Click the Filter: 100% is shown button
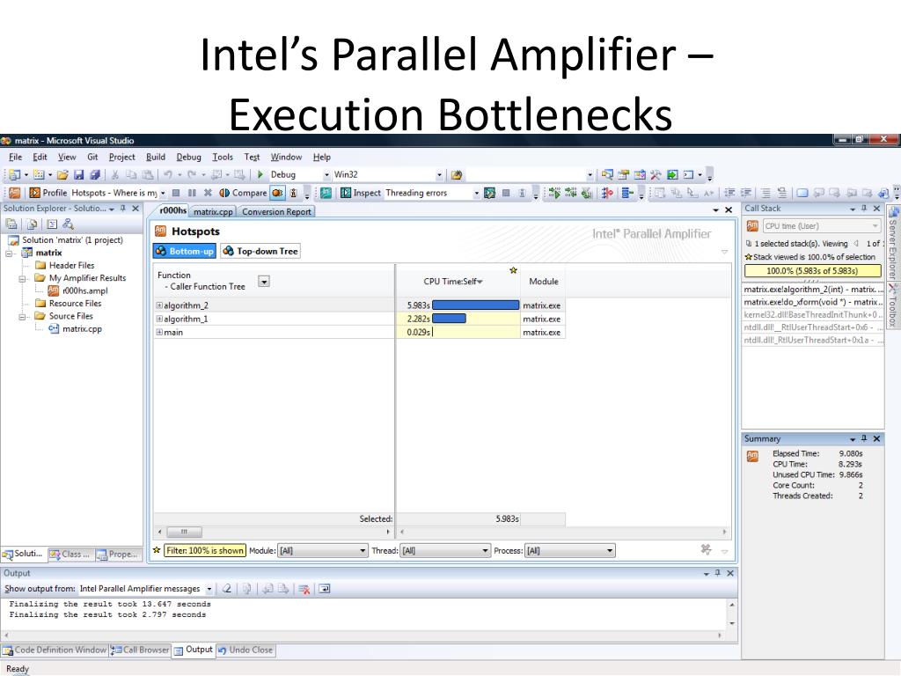 click(204, 551)
